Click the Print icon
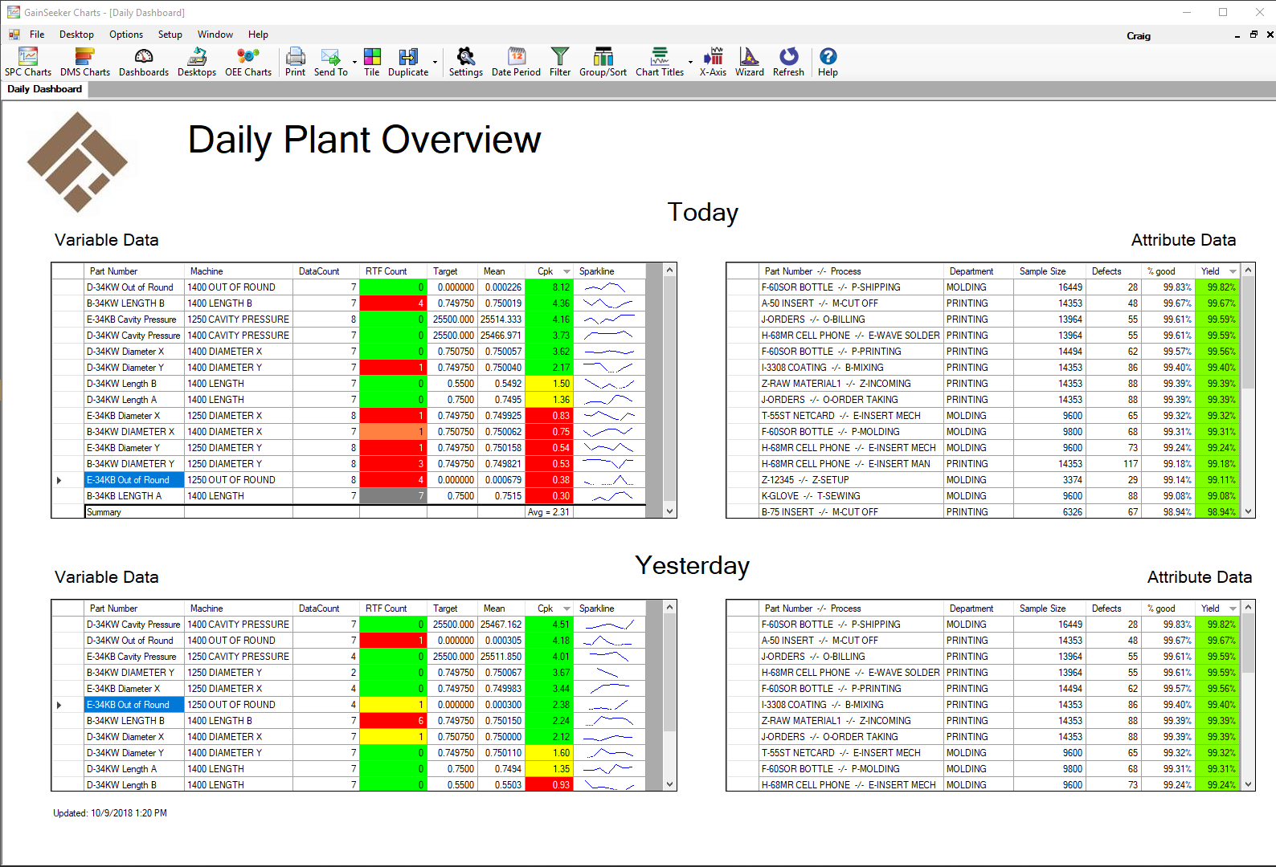 (x=295, y=62)
